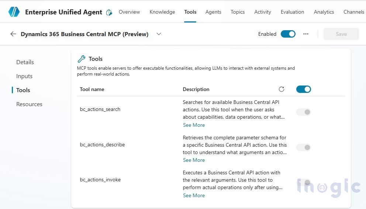The width and height of the screenshot is (366, 209).
Task: Click See More under bc_actions_describe description
Action: (x=194, y=160)
